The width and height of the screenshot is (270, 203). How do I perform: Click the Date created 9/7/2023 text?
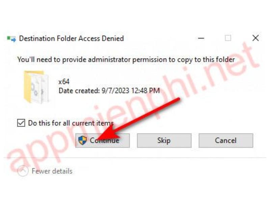click(x=109, y=91)
